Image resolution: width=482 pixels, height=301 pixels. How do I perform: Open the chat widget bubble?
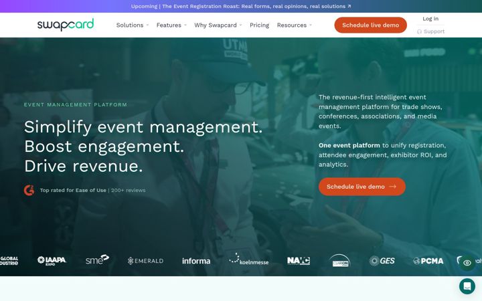coord(467,286)
